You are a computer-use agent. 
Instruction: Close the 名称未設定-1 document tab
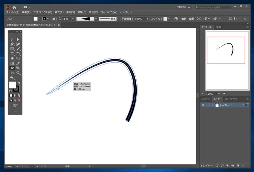tap(59, 25)
